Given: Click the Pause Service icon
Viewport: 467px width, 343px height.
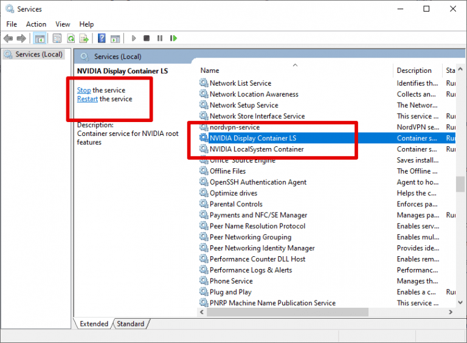Looking at the screenshot, I should point(160,38).
